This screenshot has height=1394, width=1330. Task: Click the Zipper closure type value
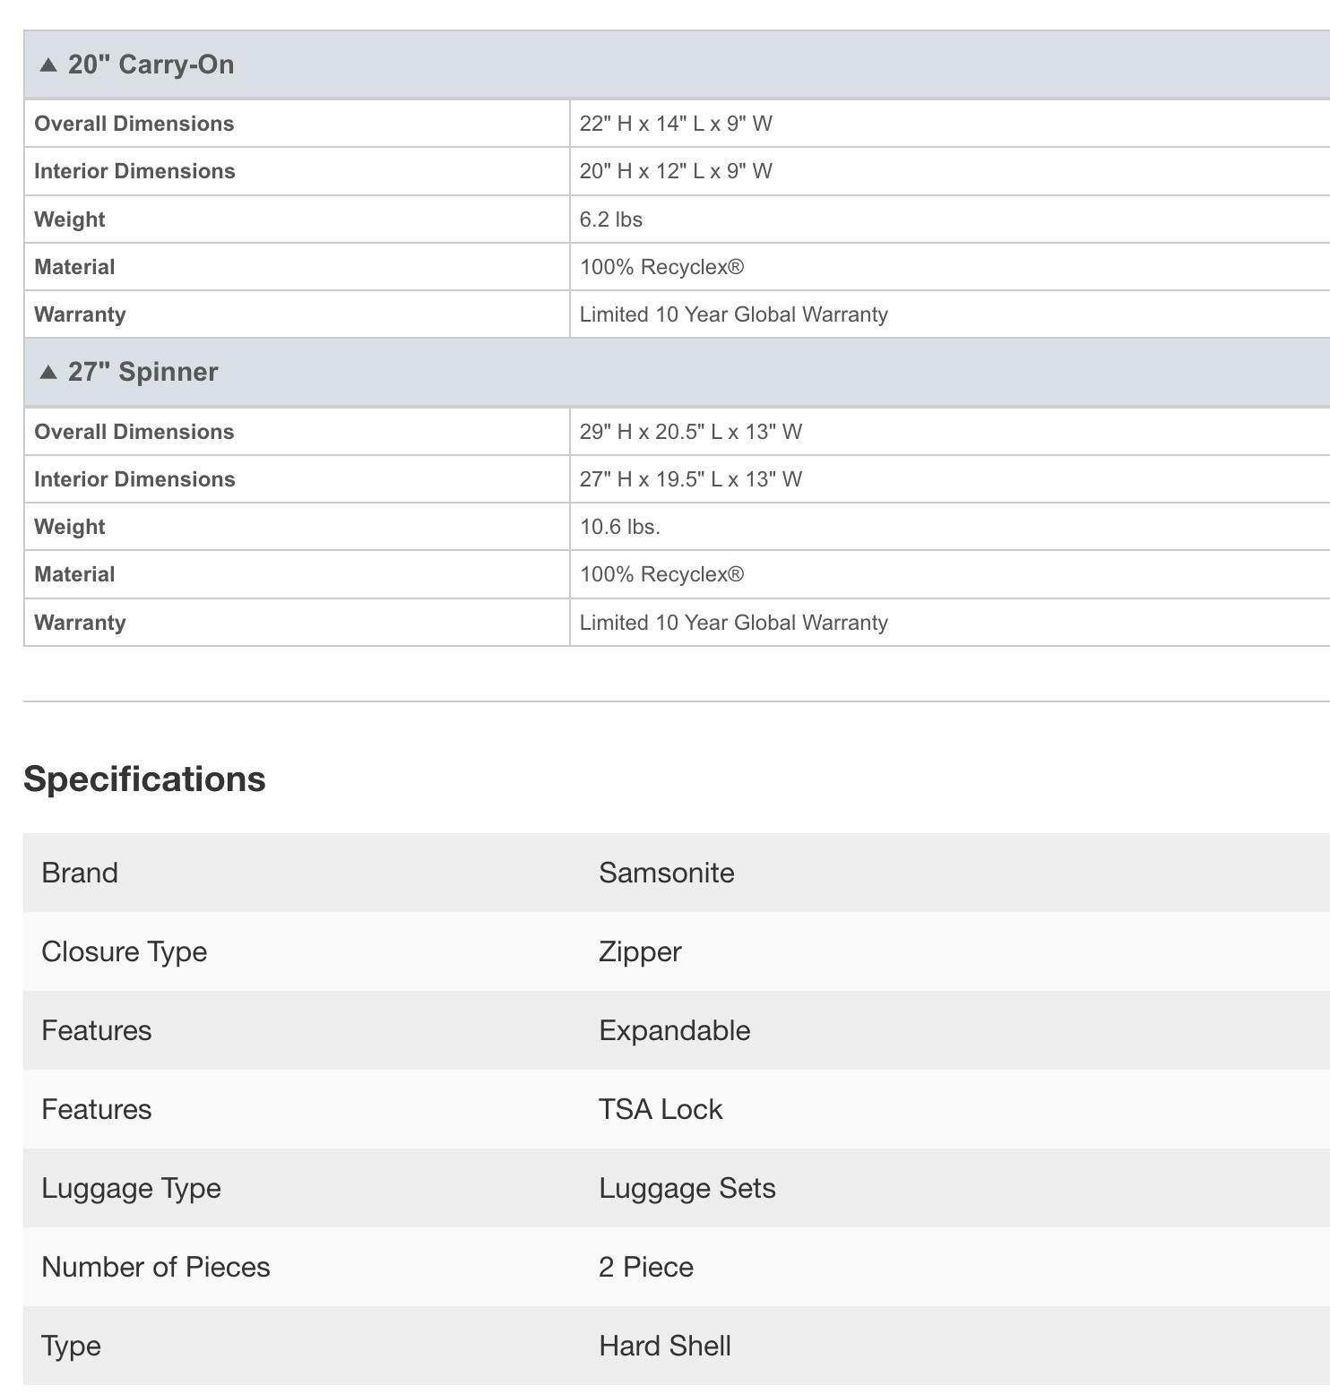coord(640,951)
